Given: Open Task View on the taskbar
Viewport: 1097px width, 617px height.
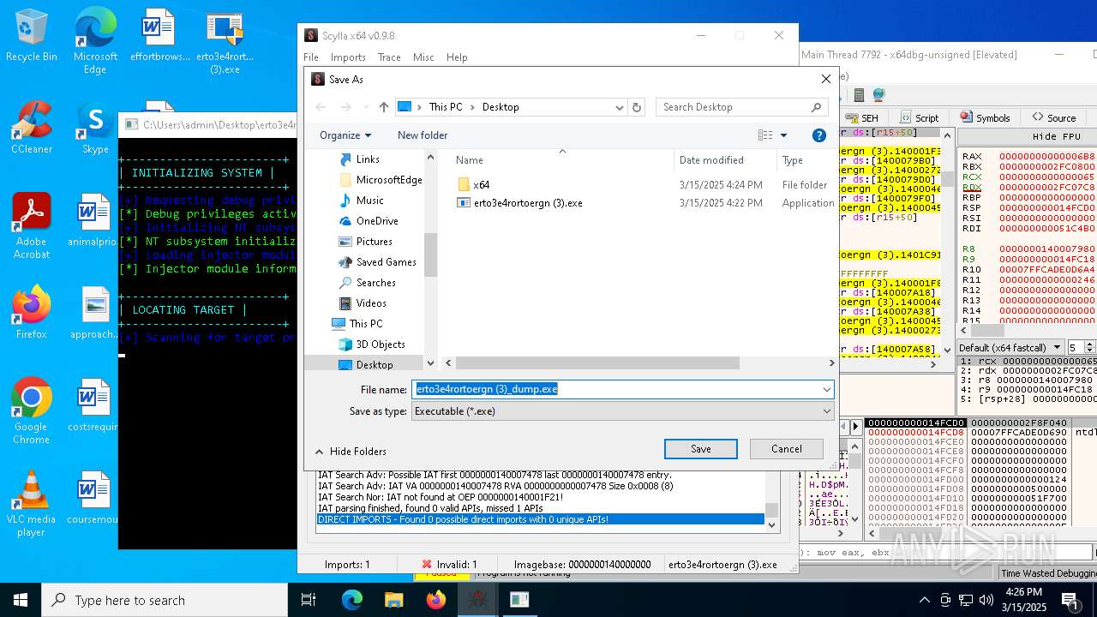Looking at the screenshot, I should point(309,600).
